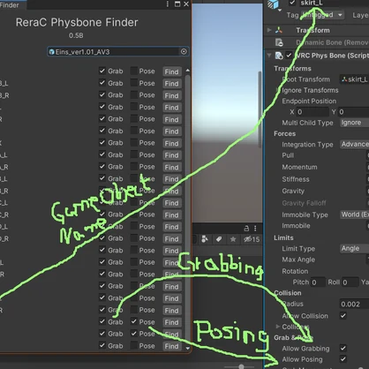Expand the Ignore Transforms foldout
This screenshot has height=369, width=369.
[277, 90]
